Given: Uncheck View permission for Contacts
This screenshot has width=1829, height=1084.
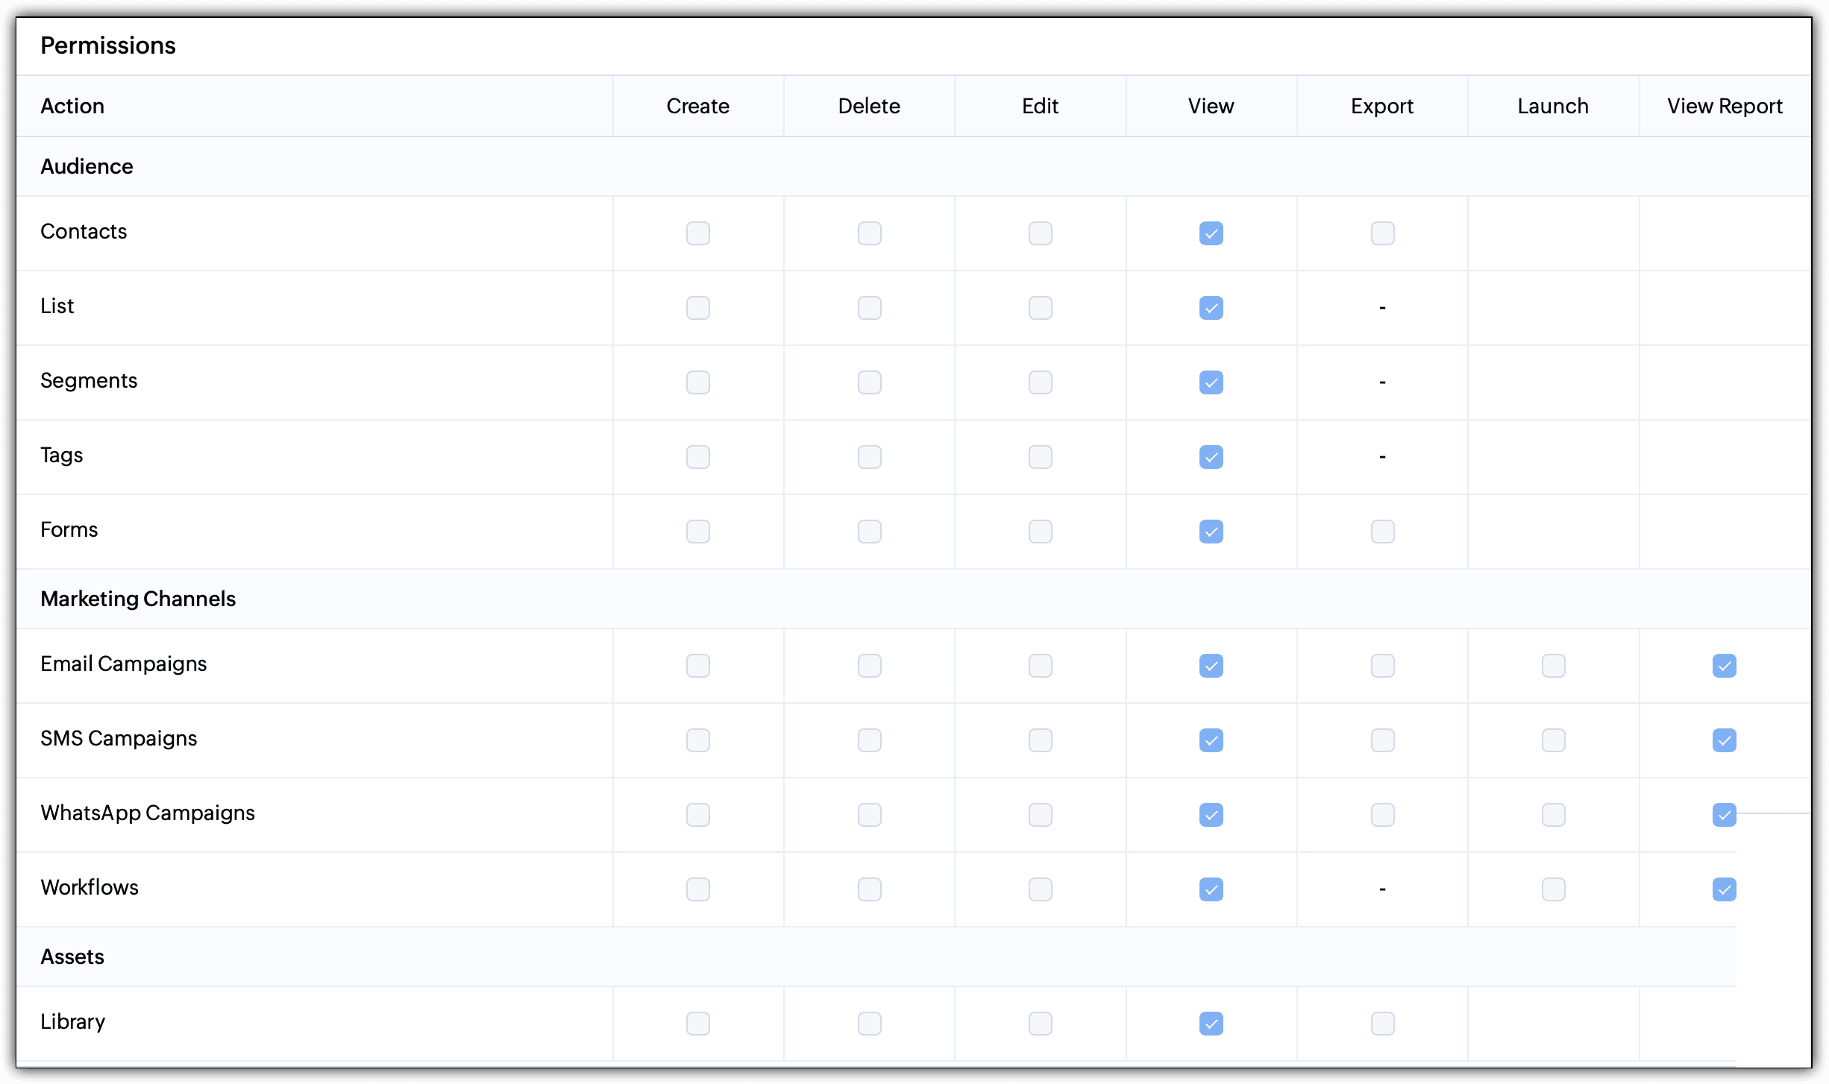Looking at the screenshot, I should (x=1211, y=233).
